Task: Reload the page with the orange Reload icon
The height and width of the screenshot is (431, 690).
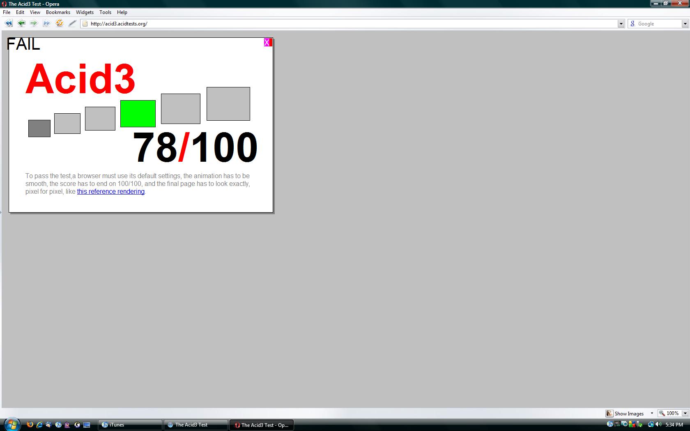Action: [x=60, y=23]
